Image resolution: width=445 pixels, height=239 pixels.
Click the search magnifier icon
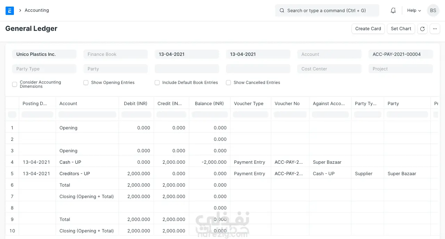[x=282, y=10]
